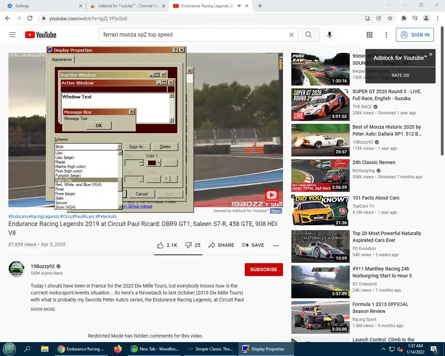Switch to Simple Classic Theme taskbar window

210,349
